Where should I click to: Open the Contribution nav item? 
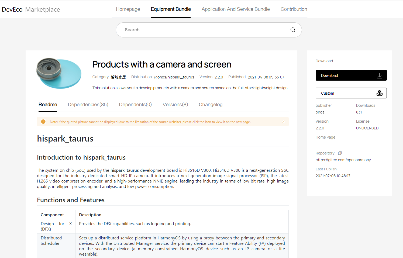point(294,9)
